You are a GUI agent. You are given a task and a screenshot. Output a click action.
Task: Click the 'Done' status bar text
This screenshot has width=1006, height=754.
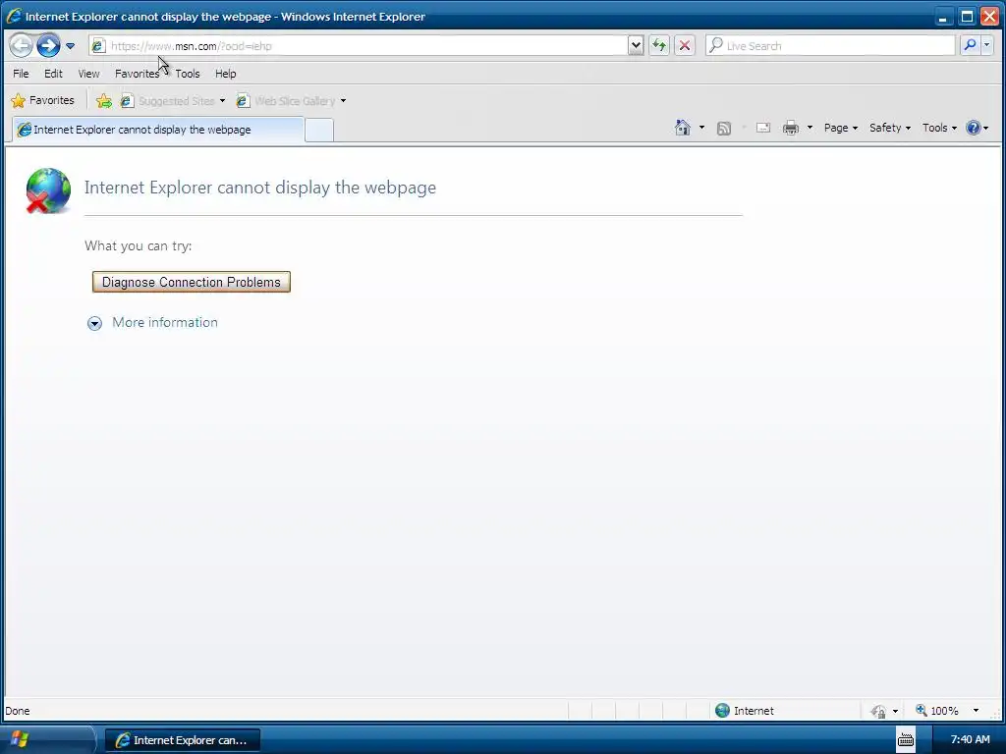18,711
